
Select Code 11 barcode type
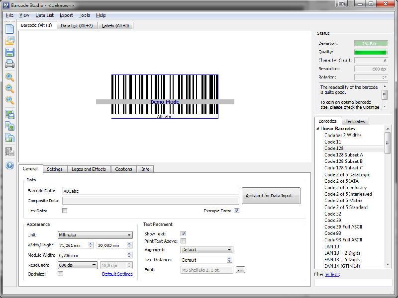pyautogui.click(x=332, y=142)
